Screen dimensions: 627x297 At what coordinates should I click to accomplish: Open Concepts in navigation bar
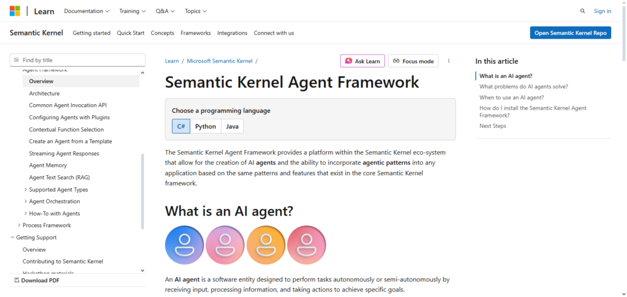pos(162,33)
